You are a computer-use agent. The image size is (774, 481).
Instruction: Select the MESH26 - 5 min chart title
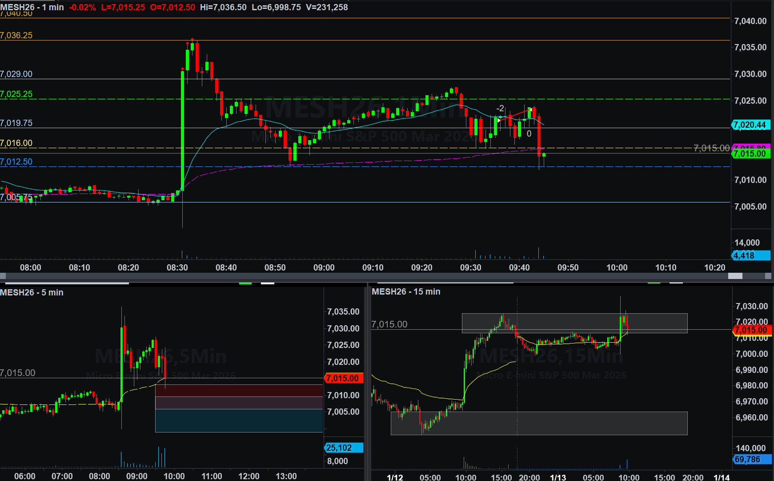click(x=32, y=292)
